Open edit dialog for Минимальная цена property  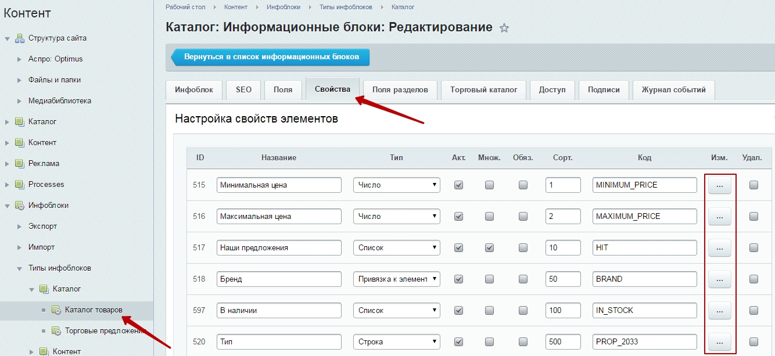tap(719, 185)
